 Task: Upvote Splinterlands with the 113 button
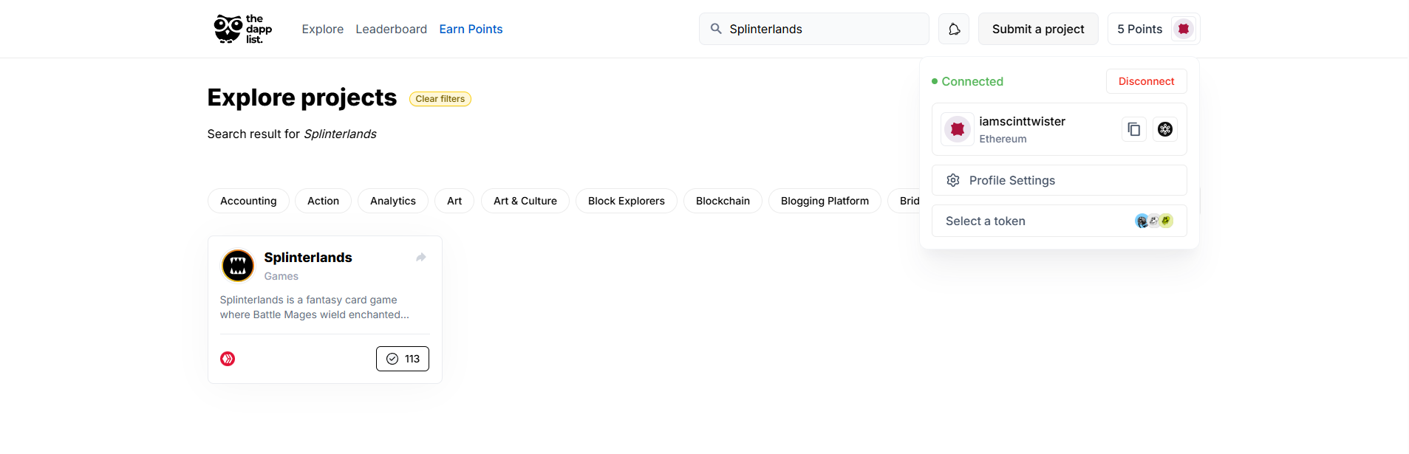[x=403, y=359]
